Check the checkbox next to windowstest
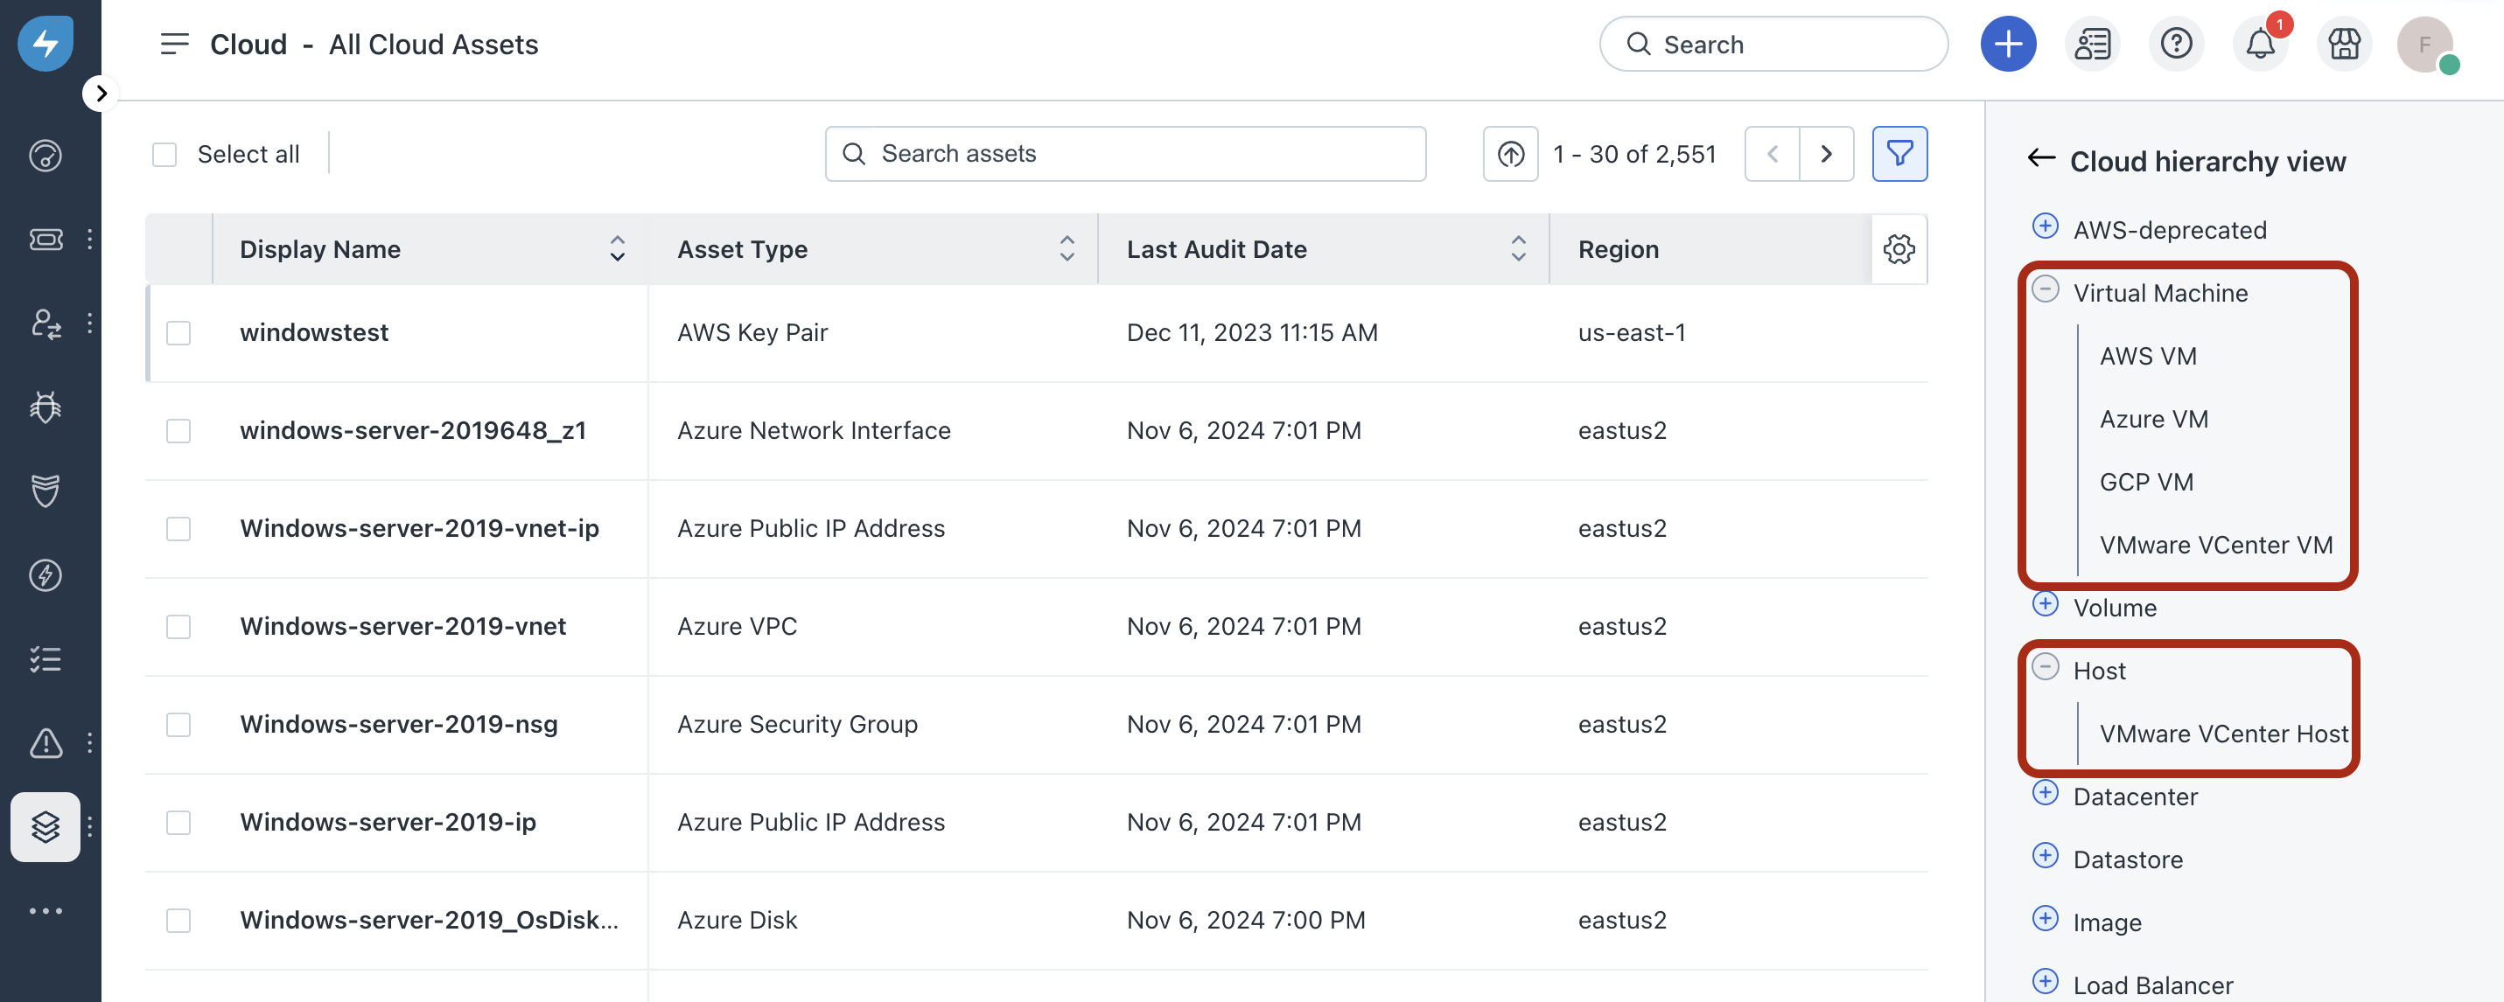This screenshot has width=2504, height=1002. click(178, 333)
